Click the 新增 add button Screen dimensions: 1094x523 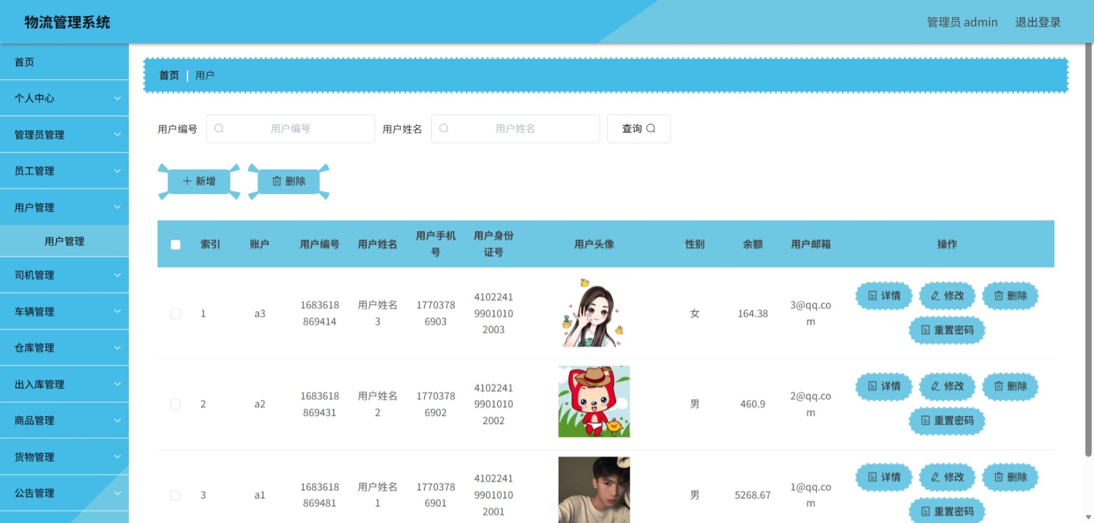tap(199, 181)
